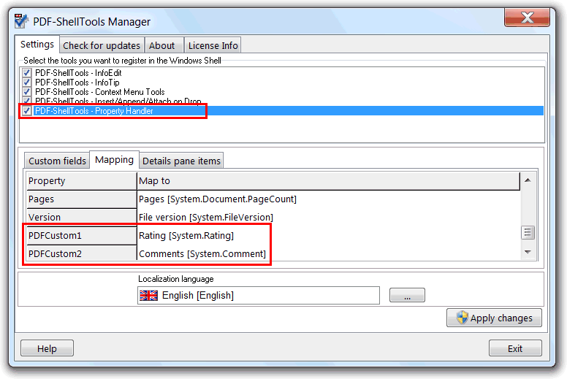The height and width of the screenshot is (379, 567).
Task: Select the PDF-ShellTools - InfoTip list label
Action: coord(77,83)
